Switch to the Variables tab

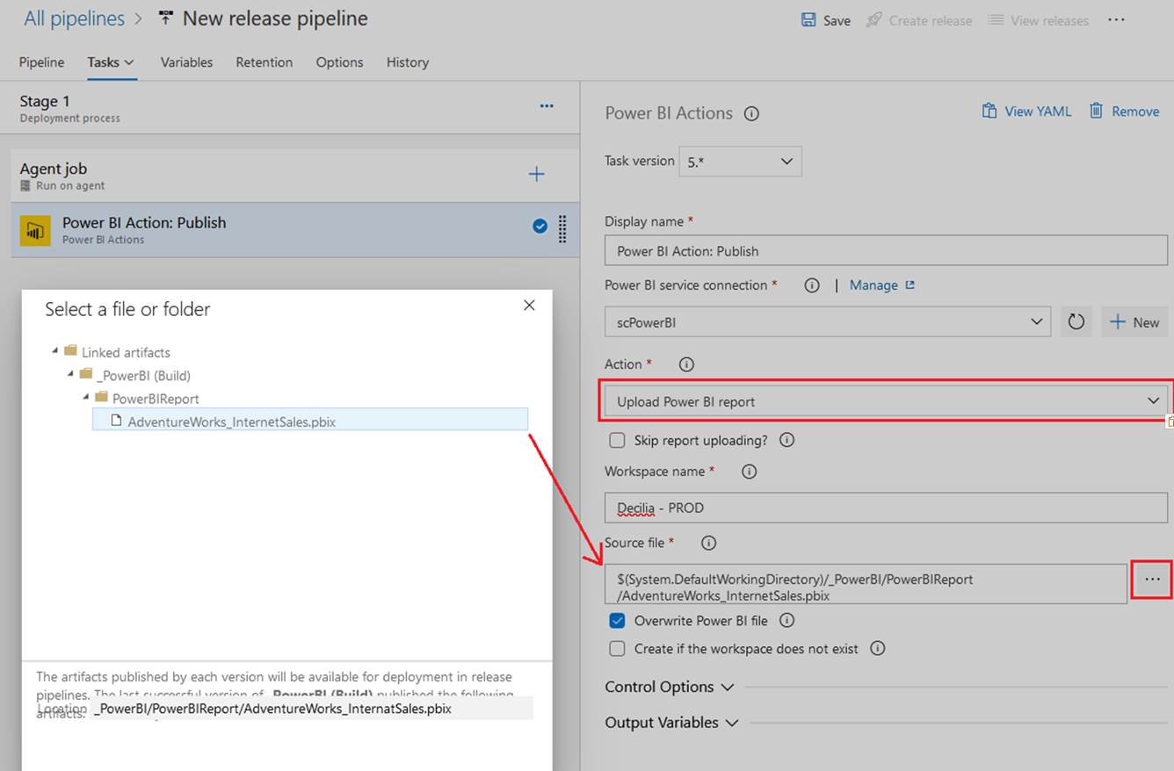tap(186, 62)
